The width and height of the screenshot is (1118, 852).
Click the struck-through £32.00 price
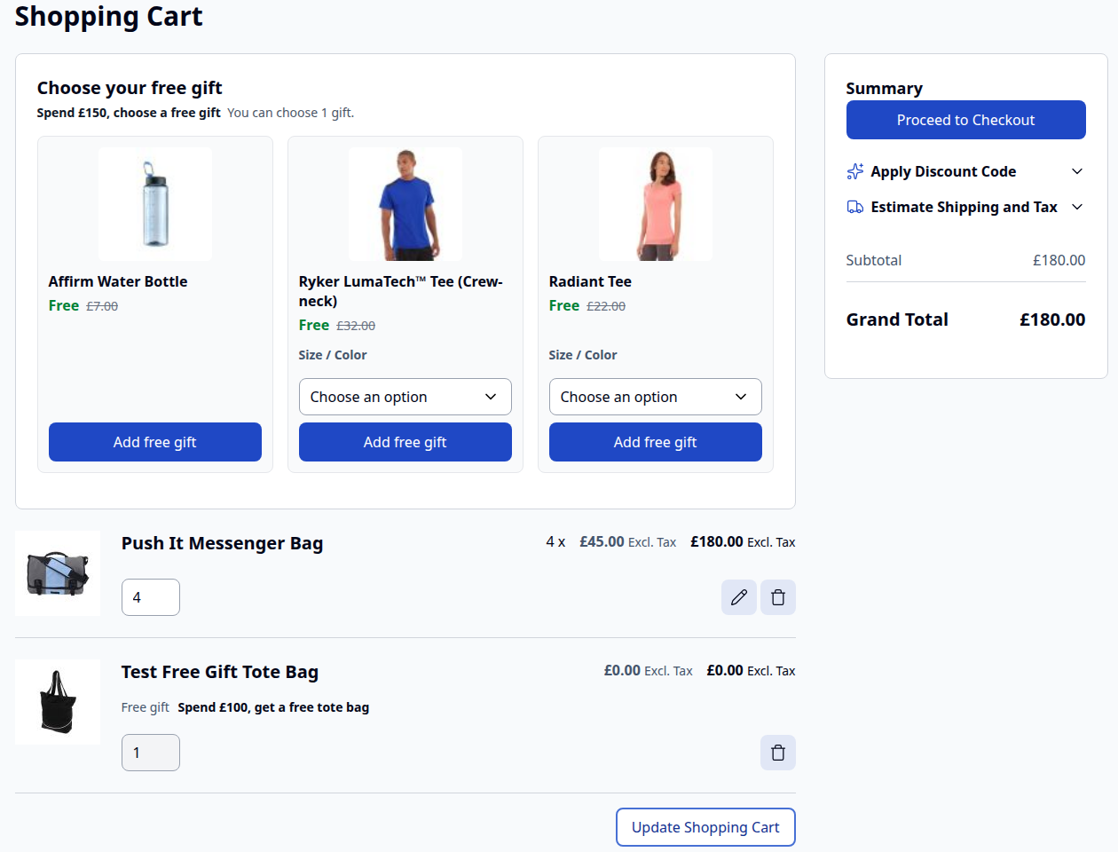(x=356, y=326)
